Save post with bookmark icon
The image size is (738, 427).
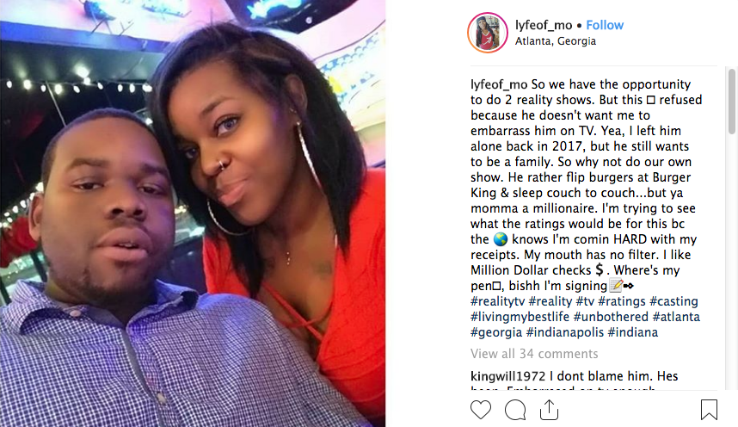[709, 410]
